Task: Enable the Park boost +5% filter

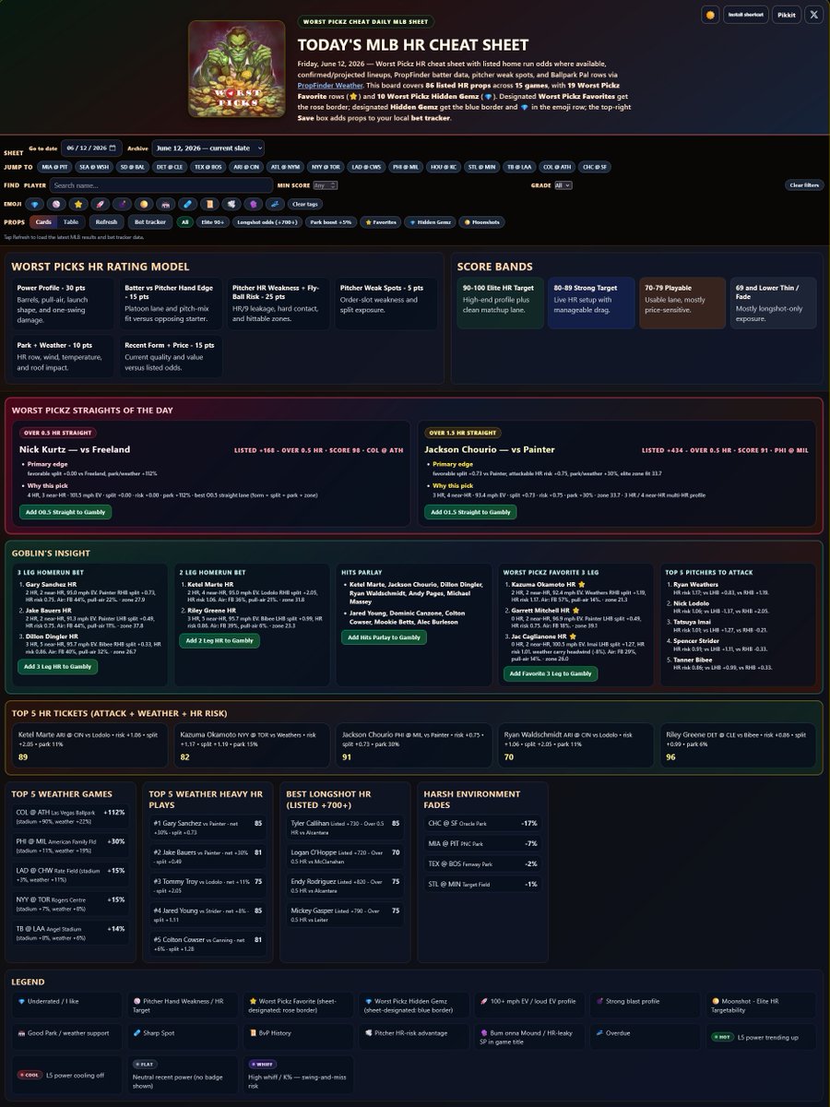Action: [331, 222]
